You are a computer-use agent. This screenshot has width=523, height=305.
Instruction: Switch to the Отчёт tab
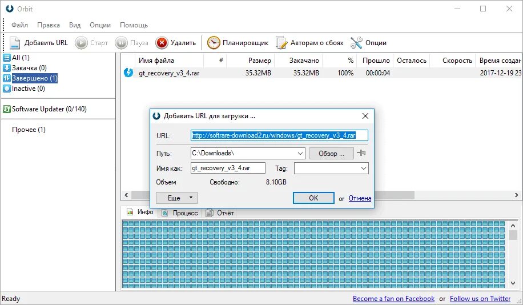(220, 213)
